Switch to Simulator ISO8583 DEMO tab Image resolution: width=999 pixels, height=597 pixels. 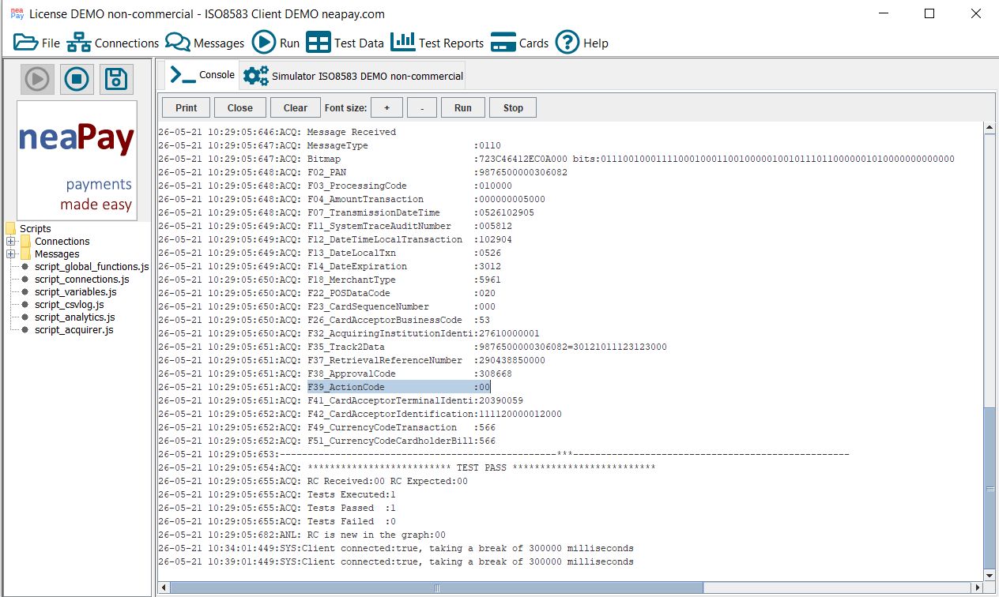[x=353, y=76]
